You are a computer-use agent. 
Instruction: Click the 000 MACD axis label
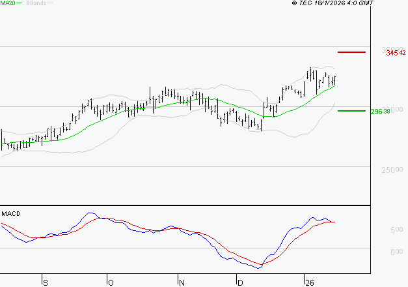396,252
